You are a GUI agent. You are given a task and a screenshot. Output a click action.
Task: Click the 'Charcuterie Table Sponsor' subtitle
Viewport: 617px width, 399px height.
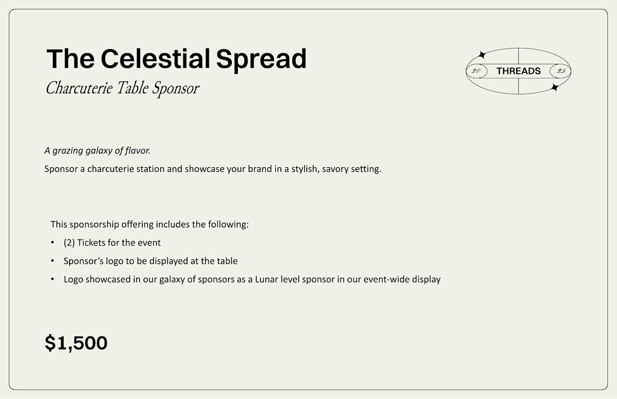click(122, 88)
